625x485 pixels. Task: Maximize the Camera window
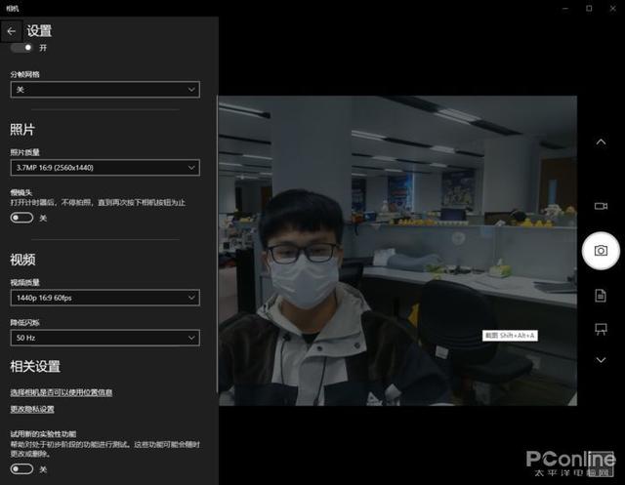[x=589, y=8]
